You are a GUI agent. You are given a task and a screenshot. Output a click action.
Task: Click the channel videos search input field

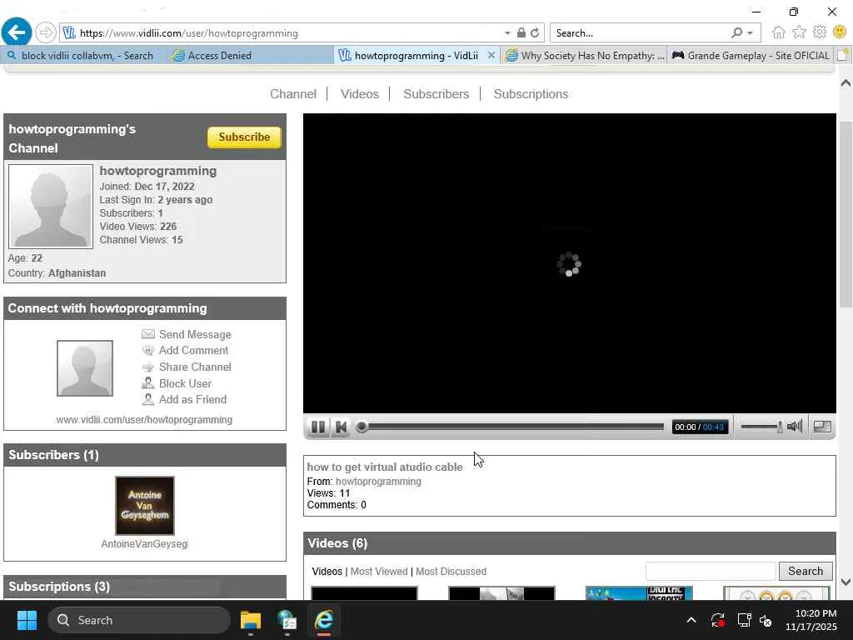pyautogui.click(x=710, y=572)
